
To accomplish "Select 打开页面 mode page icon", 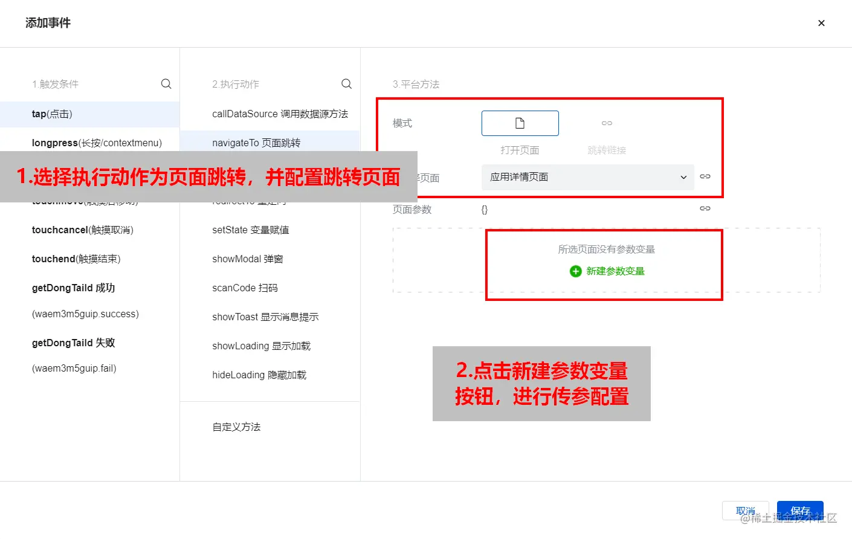I will point(520,123).
